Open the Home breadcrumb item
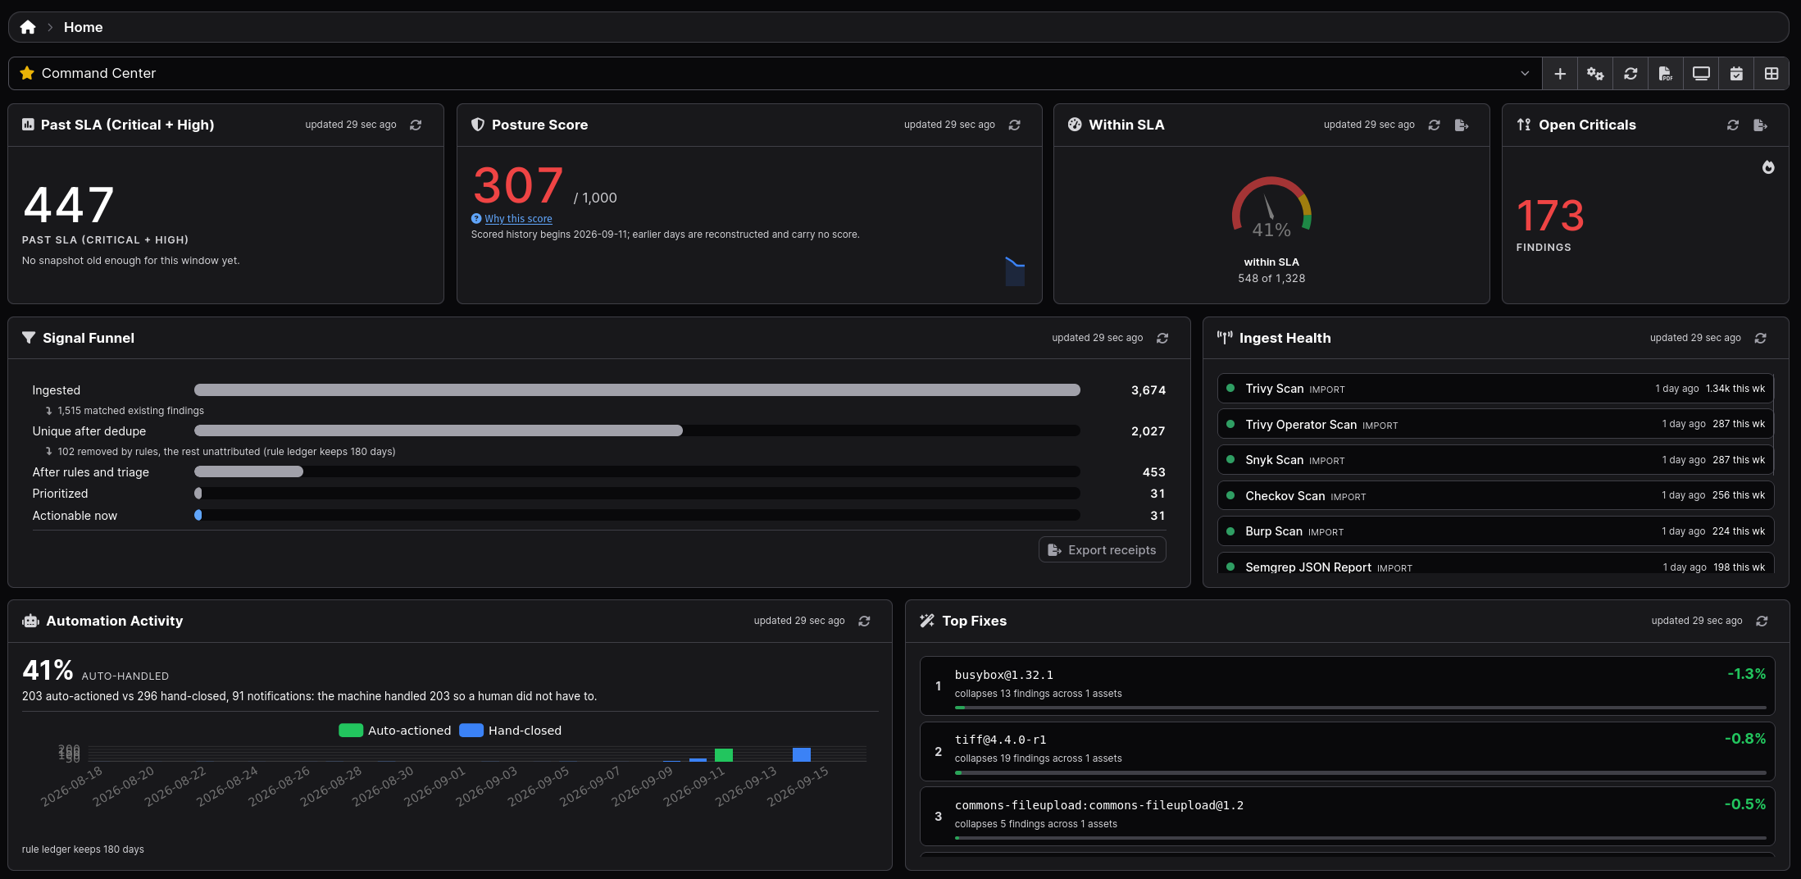Image resolution: width=1801 pixels, height=879 pixels. click(x=83, y=27)
